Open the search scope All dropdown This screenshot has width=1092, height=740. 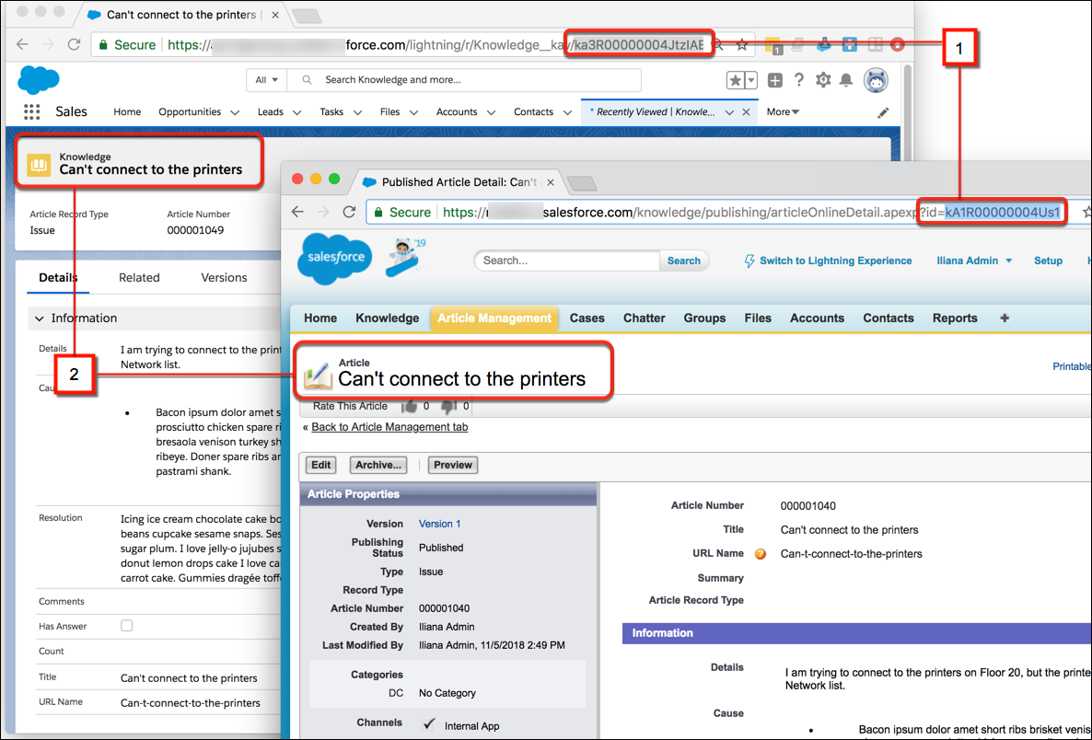[x=267, y=80]
